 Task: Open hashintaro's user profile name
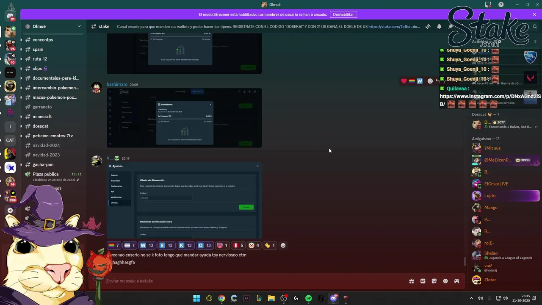[x=116, y=84]
